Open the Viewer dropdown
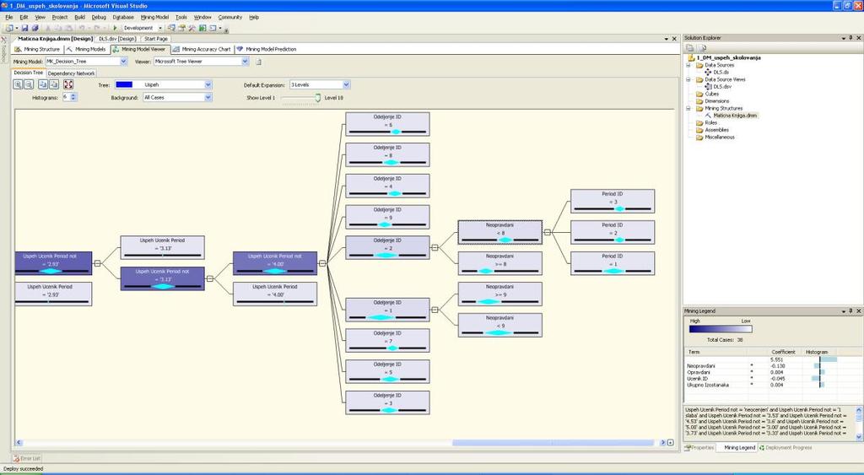 246,62
